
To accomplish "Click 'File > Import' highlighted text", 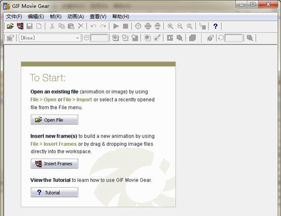I will [78, 99].
